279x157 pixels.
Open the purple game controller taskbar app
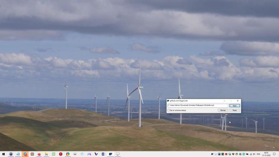[x=89, y=154]
